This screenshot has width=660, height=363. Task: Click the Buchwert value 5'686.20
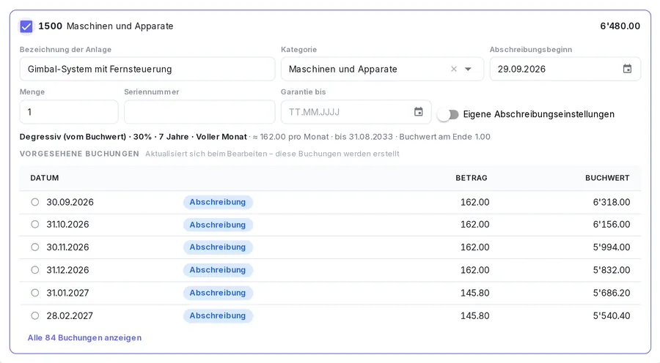click(x=612, y=293)
